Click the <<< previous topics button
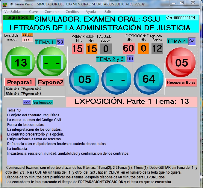This screenshot has width=203, height=188. [27, 102]
